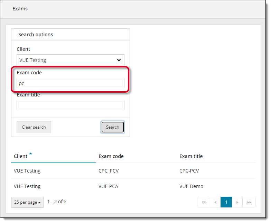
Task: Focus the Exam title text field
Action: (70, 105)
